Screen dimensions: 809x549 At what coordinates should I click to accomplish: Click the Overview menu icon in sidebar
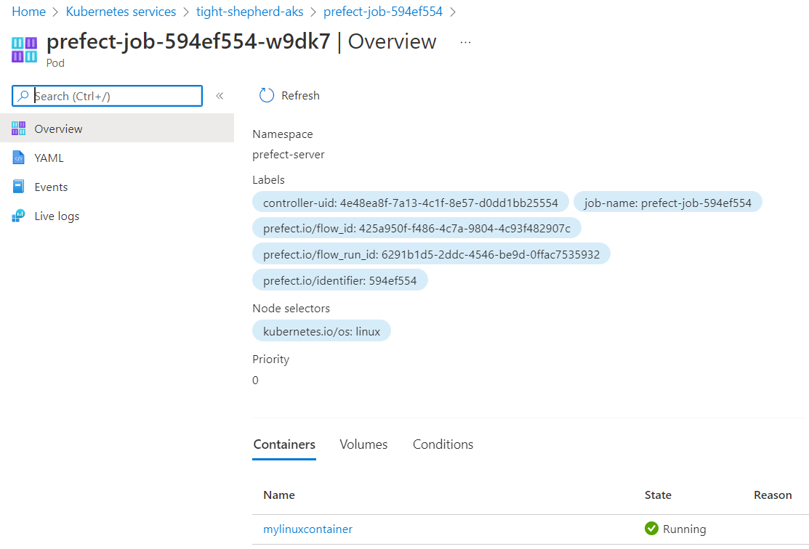point(19,129)
